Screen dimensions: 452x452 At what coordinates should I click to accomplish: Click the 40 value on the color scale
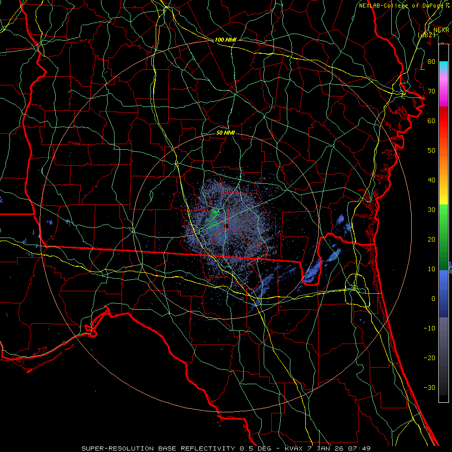pyautogui.click(x=431, y=180)
